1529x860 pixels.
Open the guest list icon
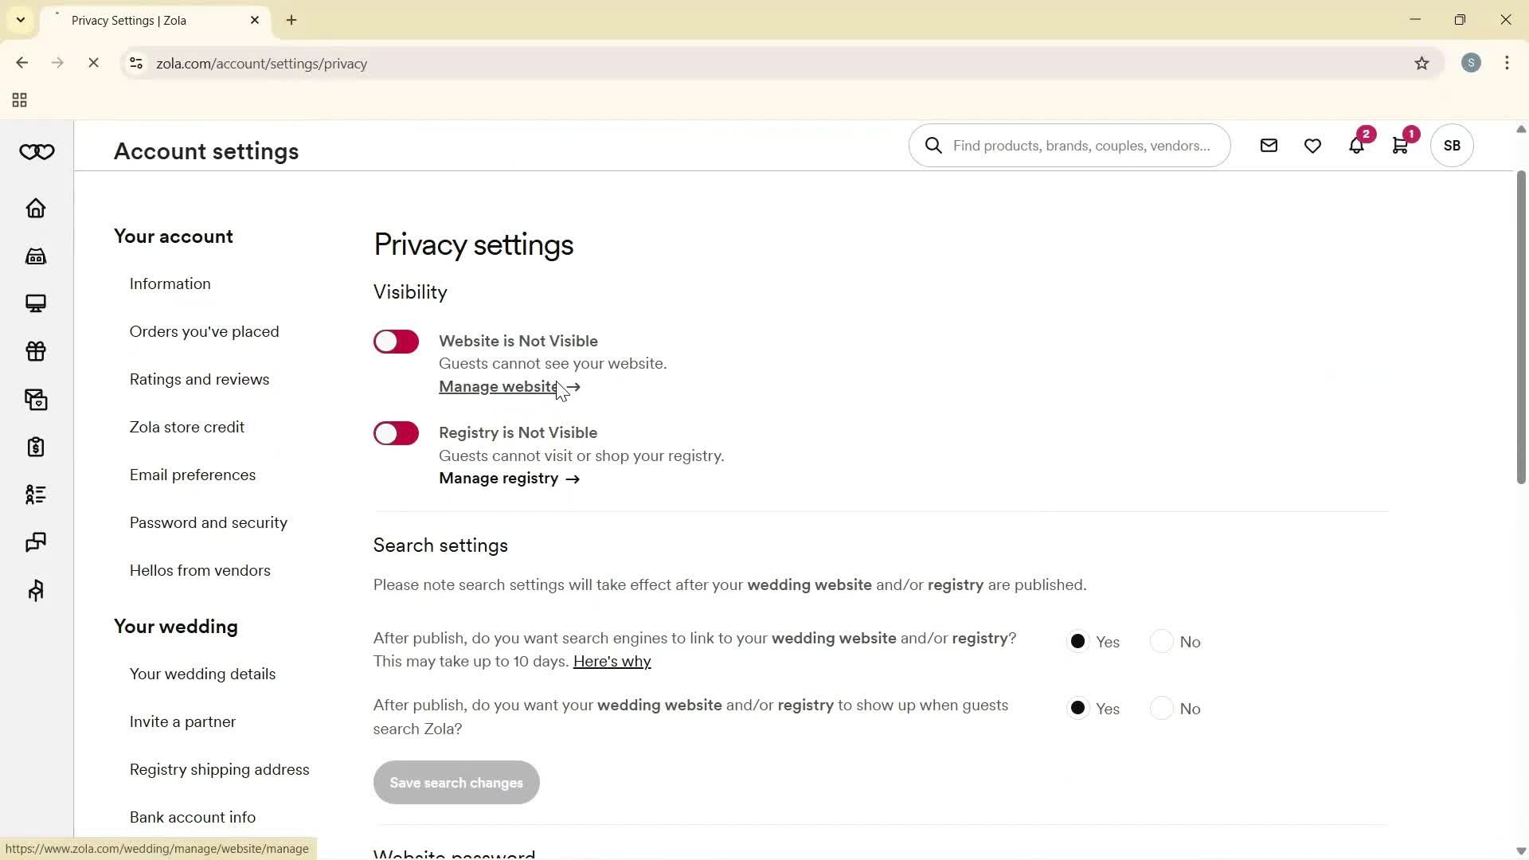pyautogui.click(x=36, y=495)
